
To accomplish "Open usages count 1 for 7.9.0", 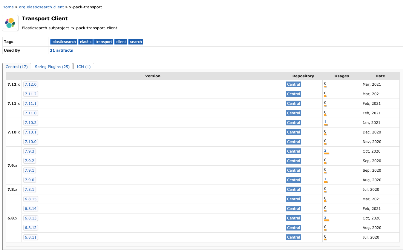I will coord(325,179).
